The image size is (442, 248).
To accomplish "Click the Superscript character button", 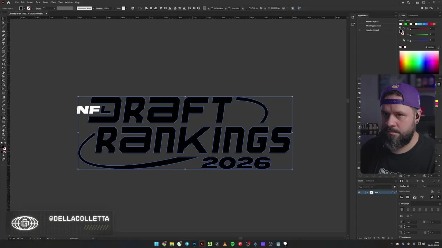I will click(417, 181).
